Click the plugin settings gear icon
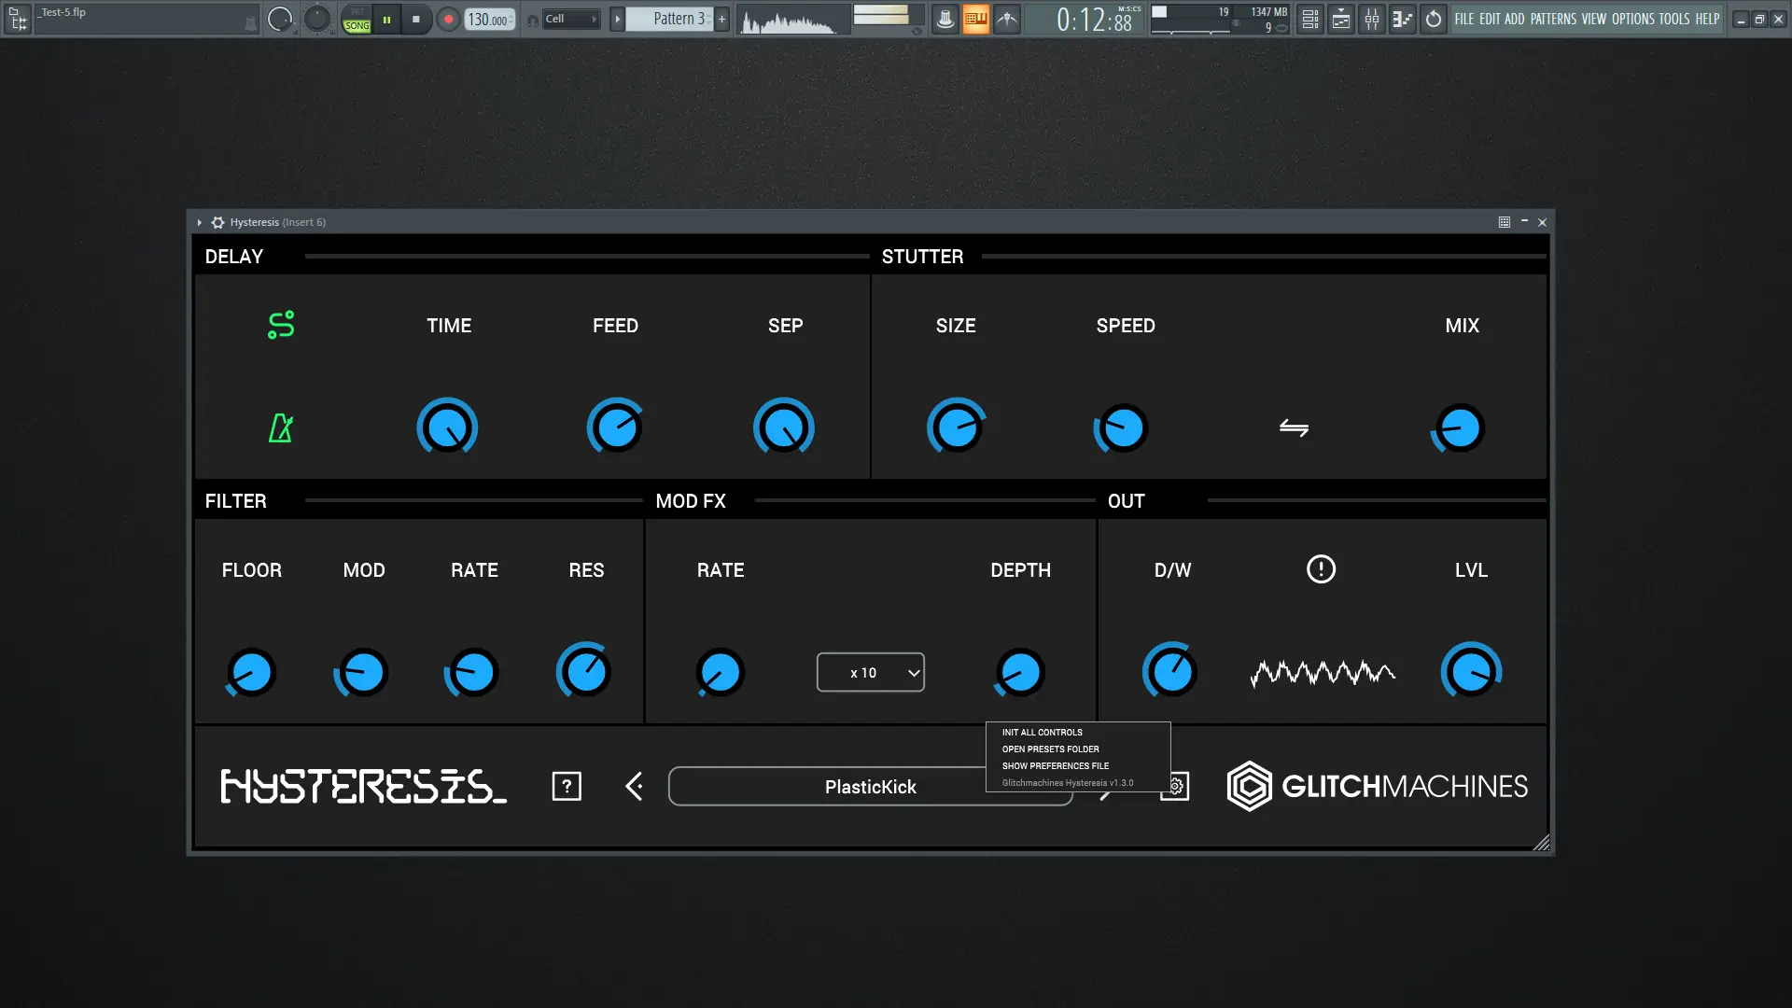The image size is (1792, 1008). click(x=1176, y=788)
